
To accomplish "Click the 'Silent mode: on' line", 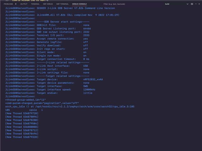I will pos(46,52).
